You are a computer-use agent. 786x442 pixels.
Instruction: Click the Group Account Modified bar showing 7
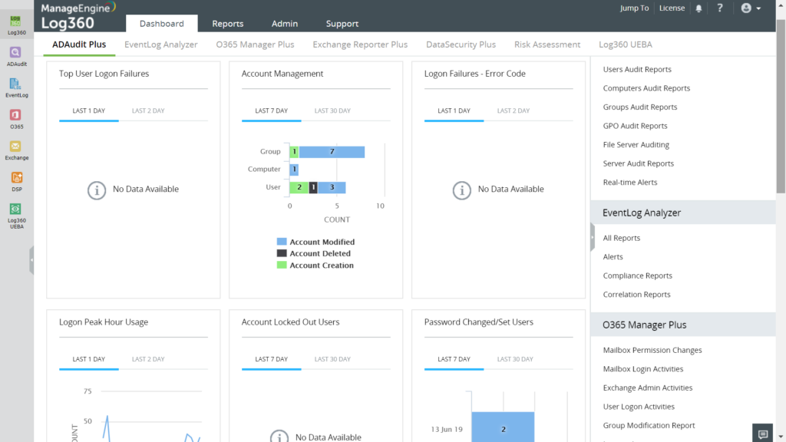(x=332, y=152)
